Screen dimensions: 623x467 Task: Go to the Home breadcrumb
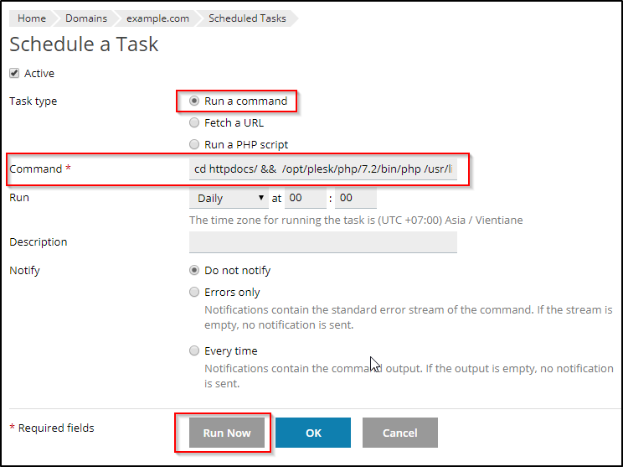pyautogui.click(x=32, y=18)
